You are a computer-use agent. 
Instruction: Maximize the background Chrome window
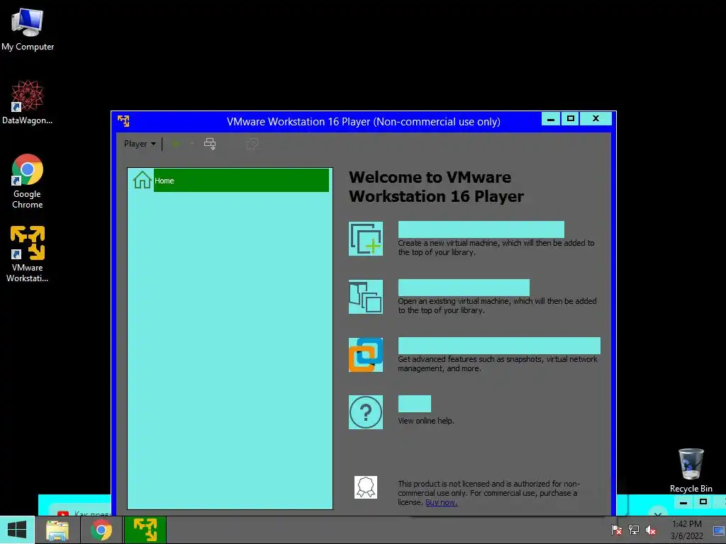[x=703, y=502]
